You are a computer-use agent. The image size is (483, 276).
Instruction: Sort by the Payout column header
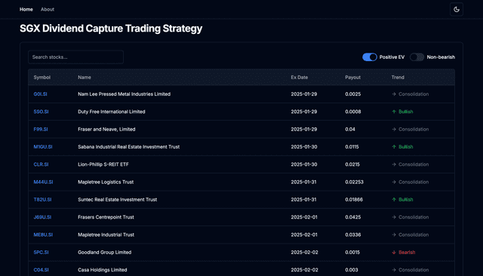click(x=352, y=78)
